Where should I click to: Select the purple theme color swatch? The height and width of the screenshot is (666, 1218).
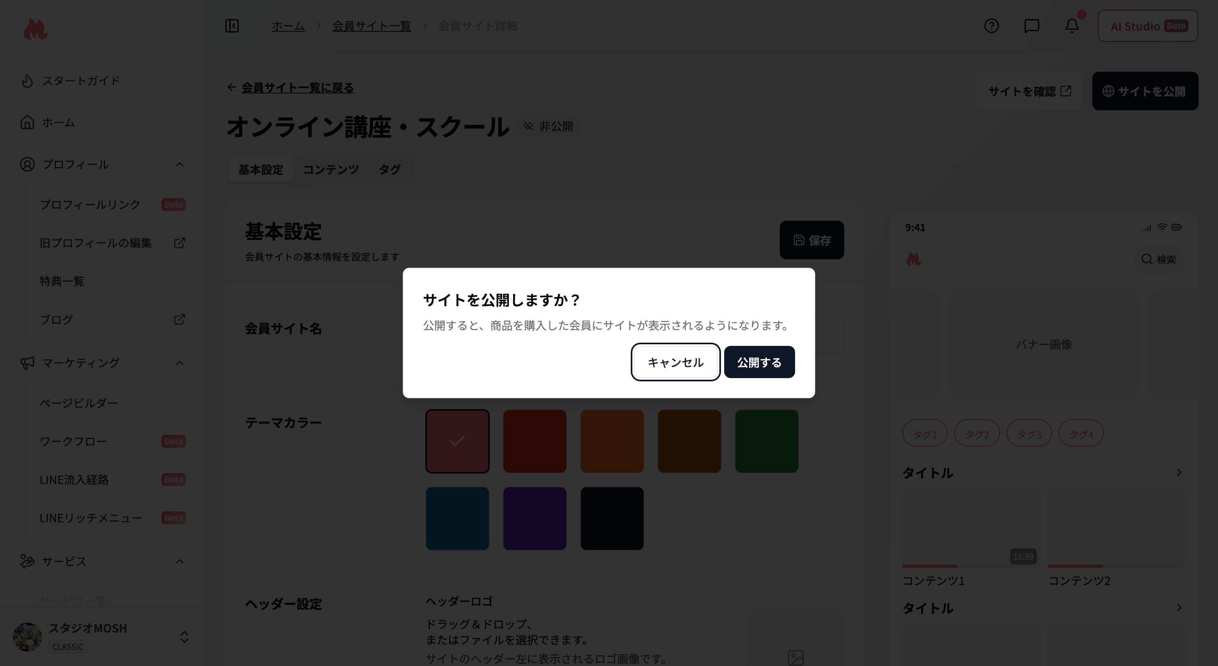535,519
